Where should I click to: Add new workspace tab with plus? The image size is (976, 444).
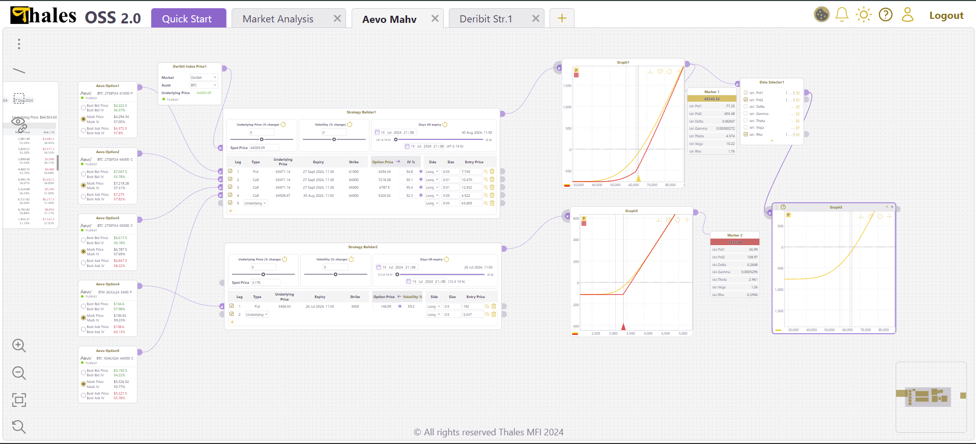point(562,19)
